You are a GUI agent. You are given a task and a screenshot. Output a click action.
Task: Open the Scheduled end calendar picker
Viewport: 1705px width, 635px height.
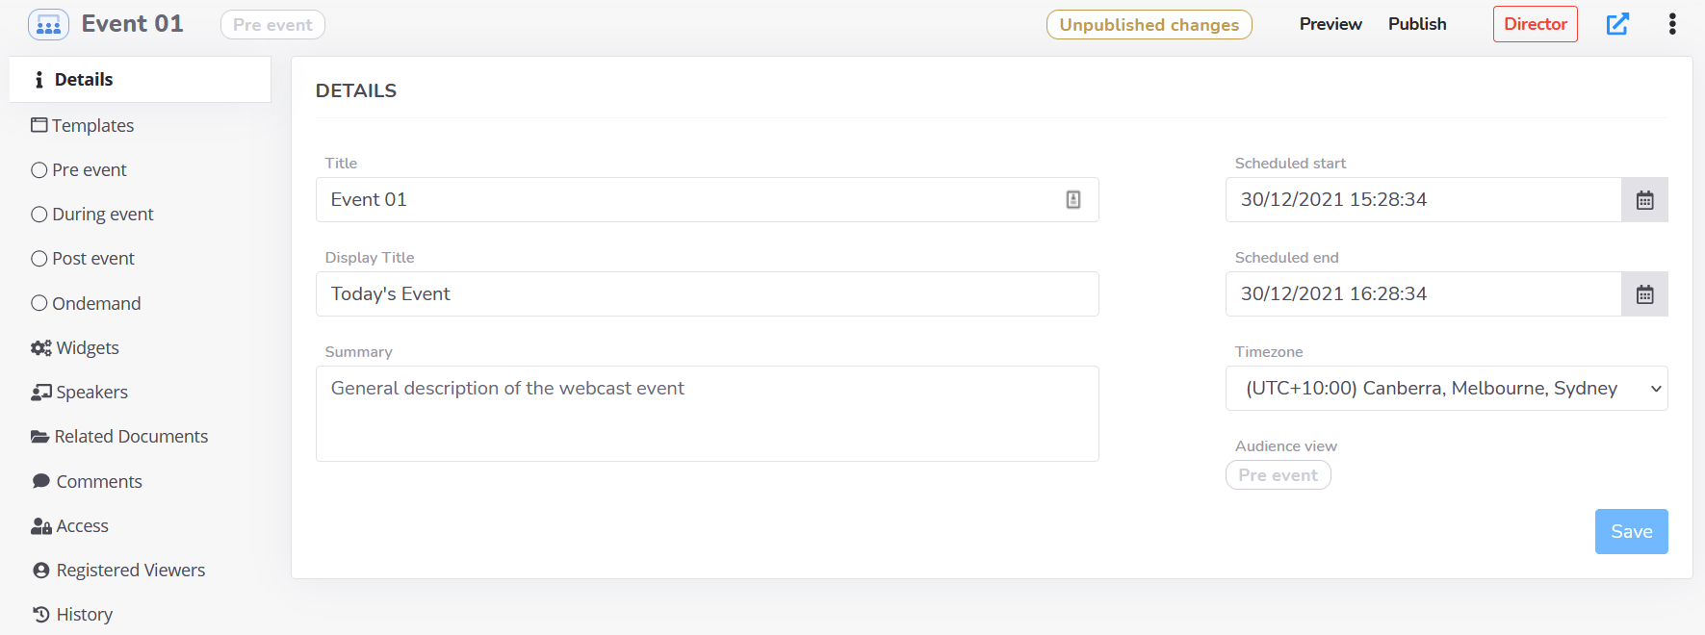[1644, 294]
